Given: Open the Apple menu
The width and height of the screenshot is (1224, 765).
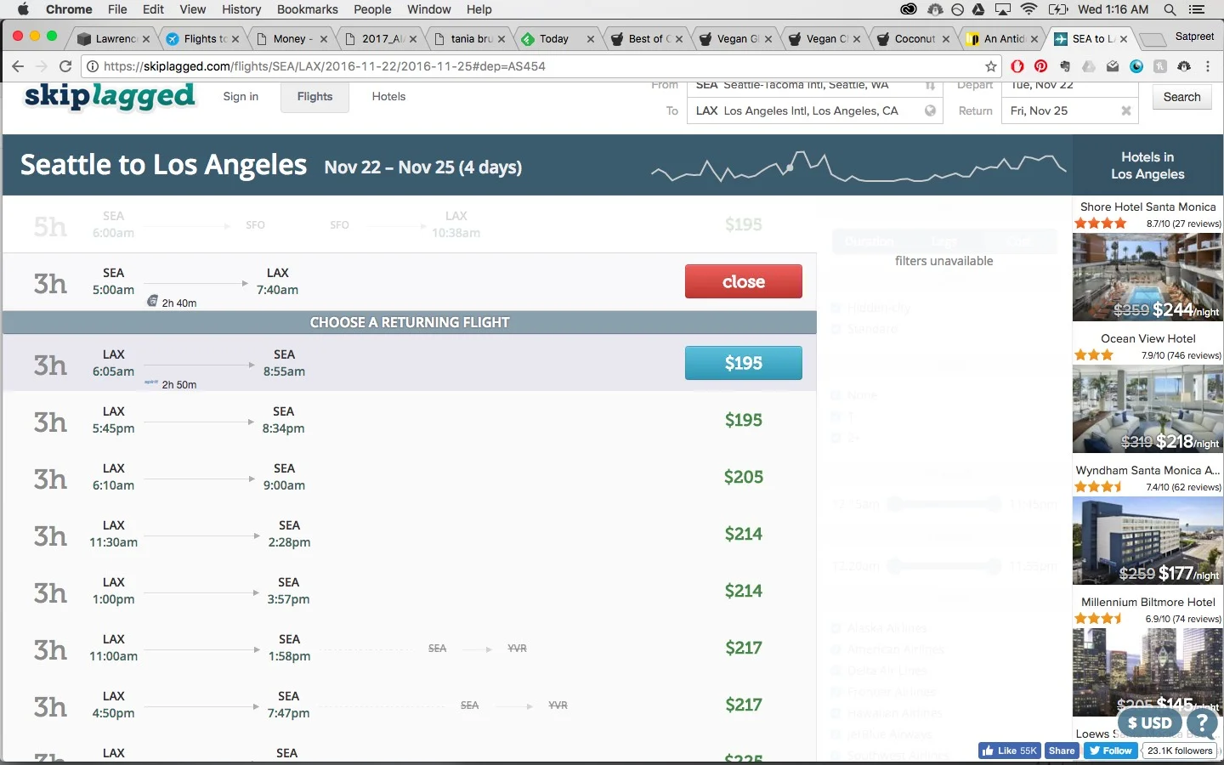Looking at the screenshot, I should tap(23, 9).
